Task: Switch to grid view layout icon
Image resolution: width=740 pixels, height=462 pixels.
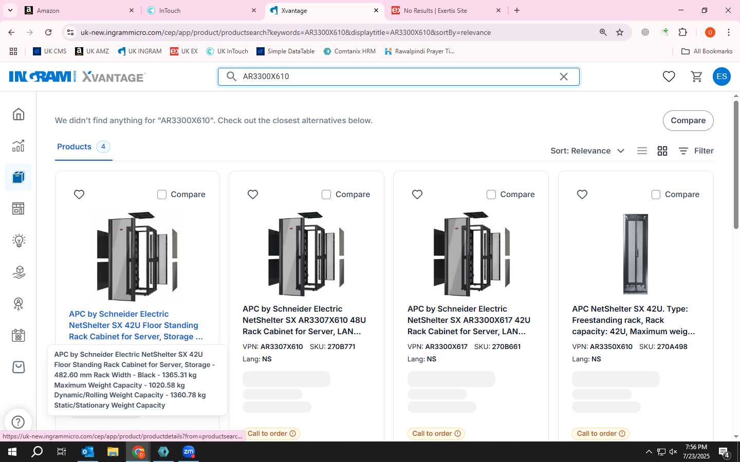Action: coord(662,151)
